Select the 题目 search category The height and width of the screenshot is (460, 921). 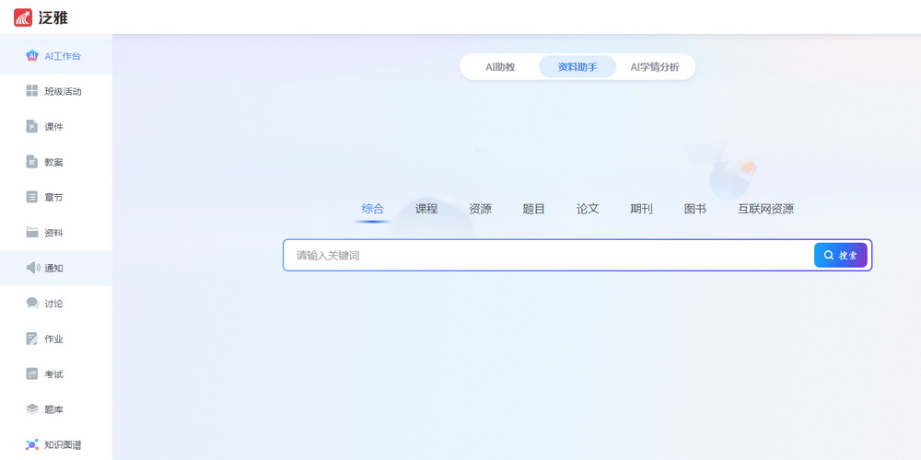pos(534,209)
